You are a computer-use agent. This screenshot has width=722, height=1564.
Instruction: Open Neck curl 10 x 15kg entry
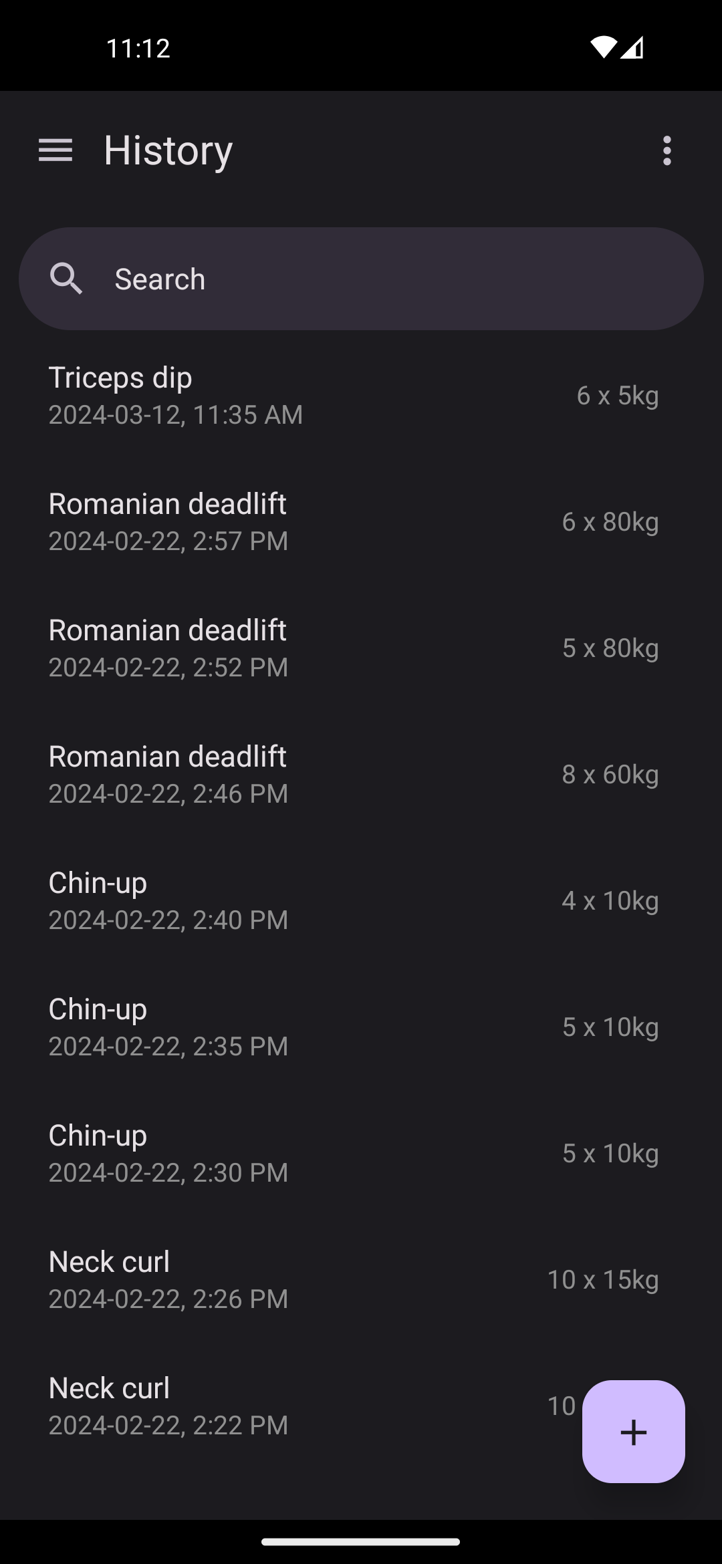point(267,1279)
